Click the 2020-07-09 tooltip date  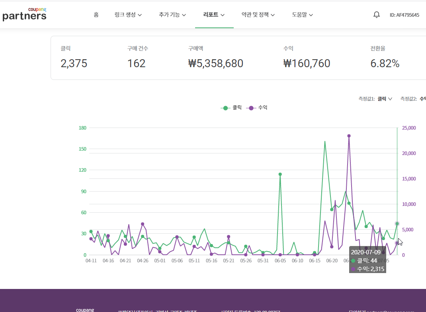(366, 252)
